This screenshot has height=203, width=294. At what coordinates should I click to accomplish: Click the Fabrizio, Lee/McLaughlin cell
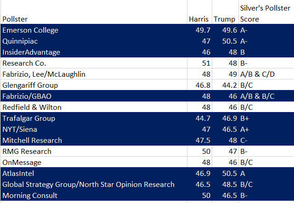click(x=94, y=74)
